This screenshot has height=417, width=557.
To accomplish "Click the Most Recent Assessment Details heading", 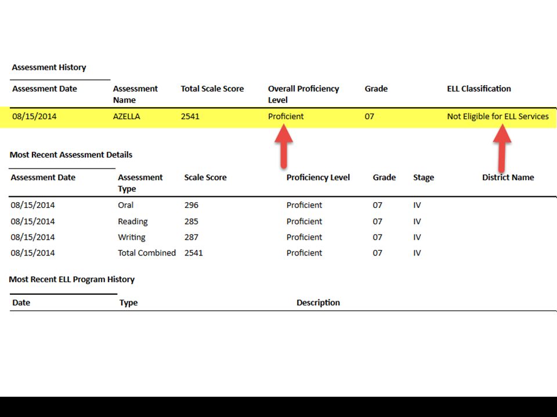I will pyautogui.click(x=71, y=155).
